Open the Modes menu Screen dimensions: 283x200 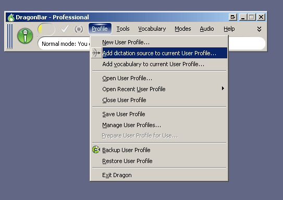[x=182, y=29]
